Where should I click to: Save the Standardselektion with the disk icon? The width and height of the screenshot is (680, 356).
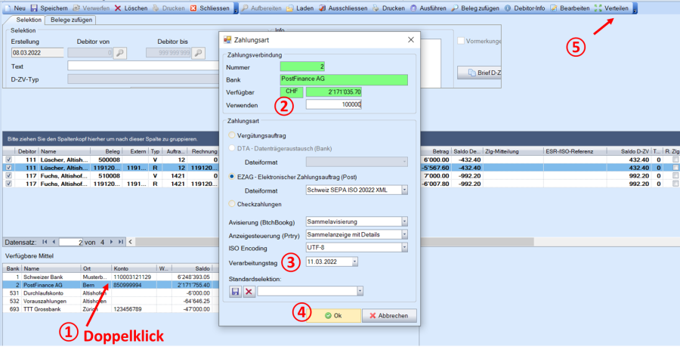[235, 291]
